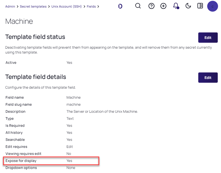Click the Dropdown options label
The width and height of the screenshot is (221, 173).
pos(21,168)
